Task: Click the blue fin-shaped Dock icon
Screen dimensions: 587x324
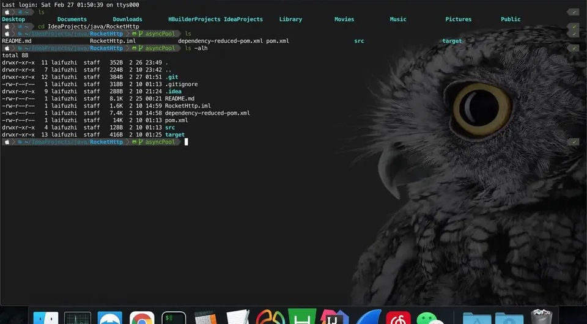Action: pos(369,317)
